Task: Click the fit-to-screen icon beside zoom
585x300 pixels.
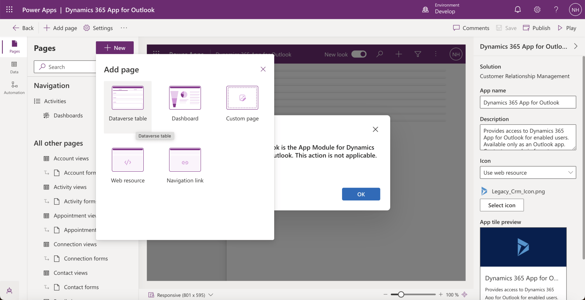Action: coord(464,295)
